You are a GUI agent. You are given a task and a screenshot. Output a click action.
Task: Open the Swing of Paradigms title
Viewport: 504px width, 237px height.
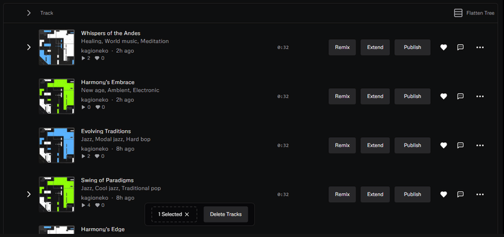pyautogui.click(x=107, y=180)
